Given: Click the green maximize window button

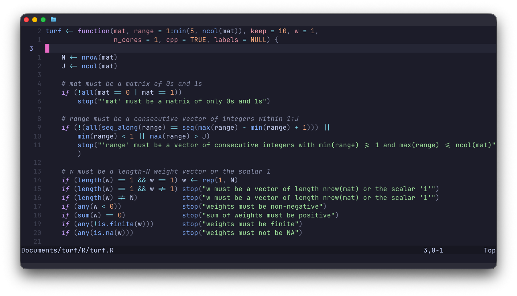Looking at the screenshot, I should click(43, 20).
